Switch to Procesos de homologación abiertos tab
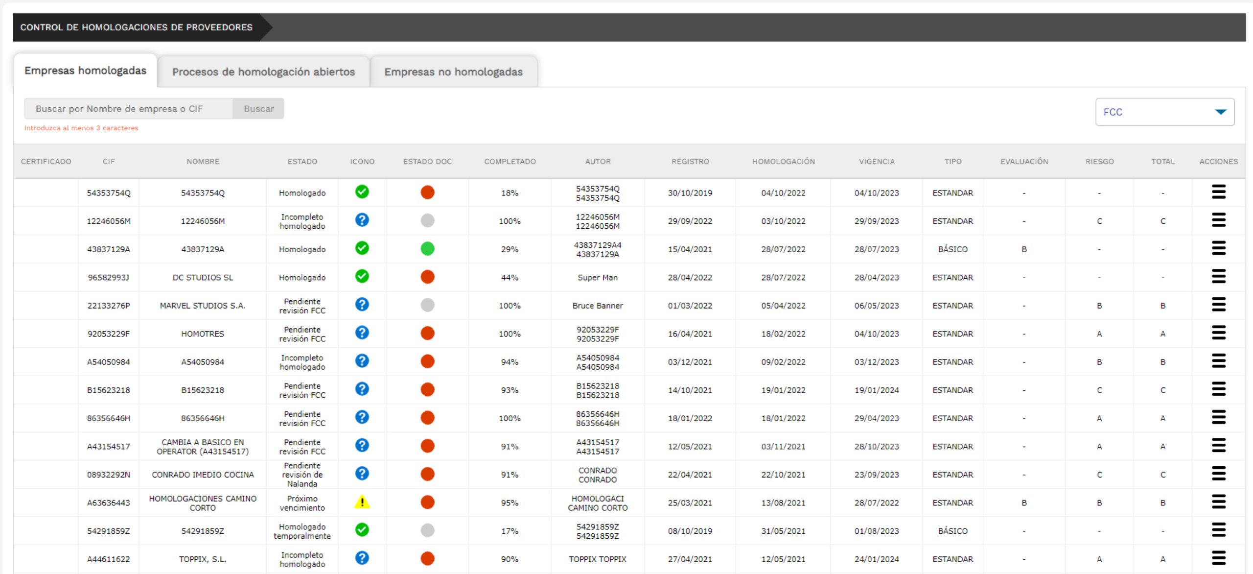 tap(263, 72)
